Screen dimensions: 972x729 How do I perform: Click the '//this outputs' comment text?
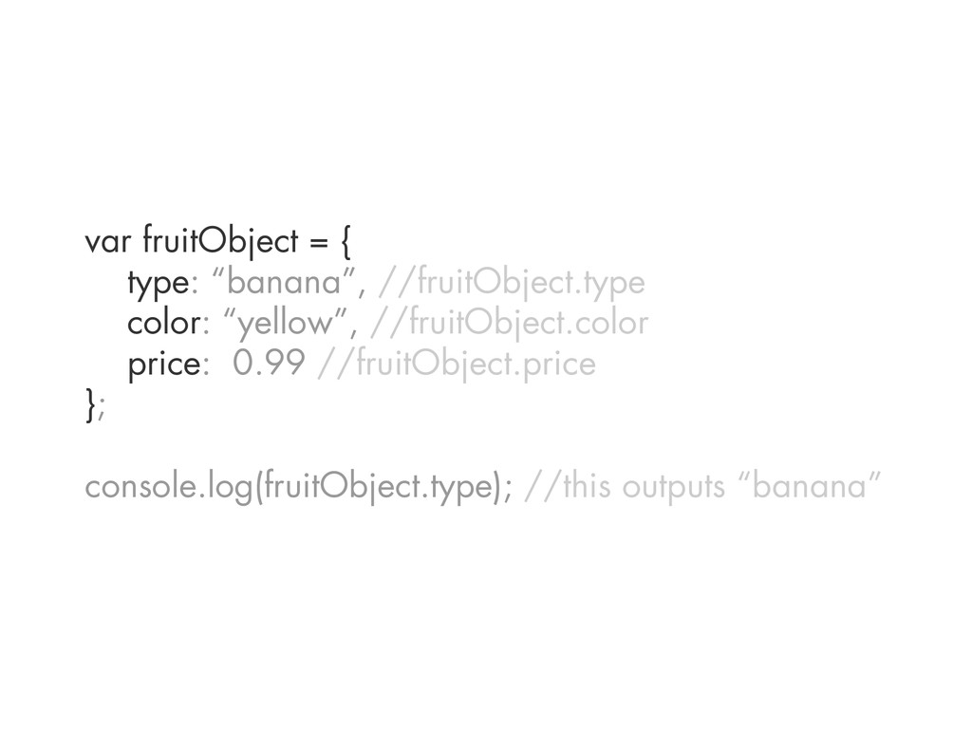(x=625, y=487)
